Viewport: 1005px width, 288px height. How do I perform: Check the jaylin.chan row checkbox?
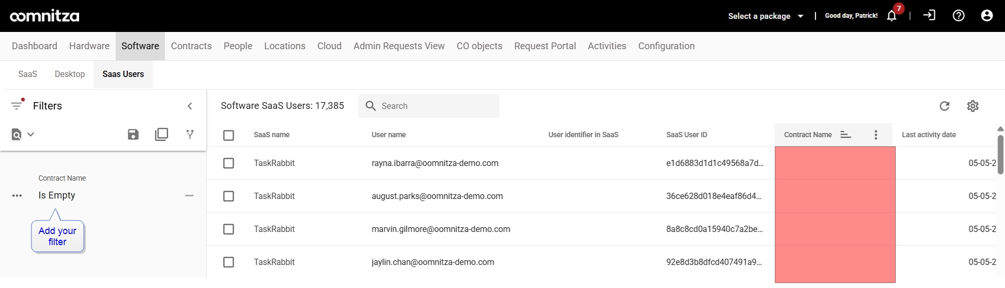[228, 262]
